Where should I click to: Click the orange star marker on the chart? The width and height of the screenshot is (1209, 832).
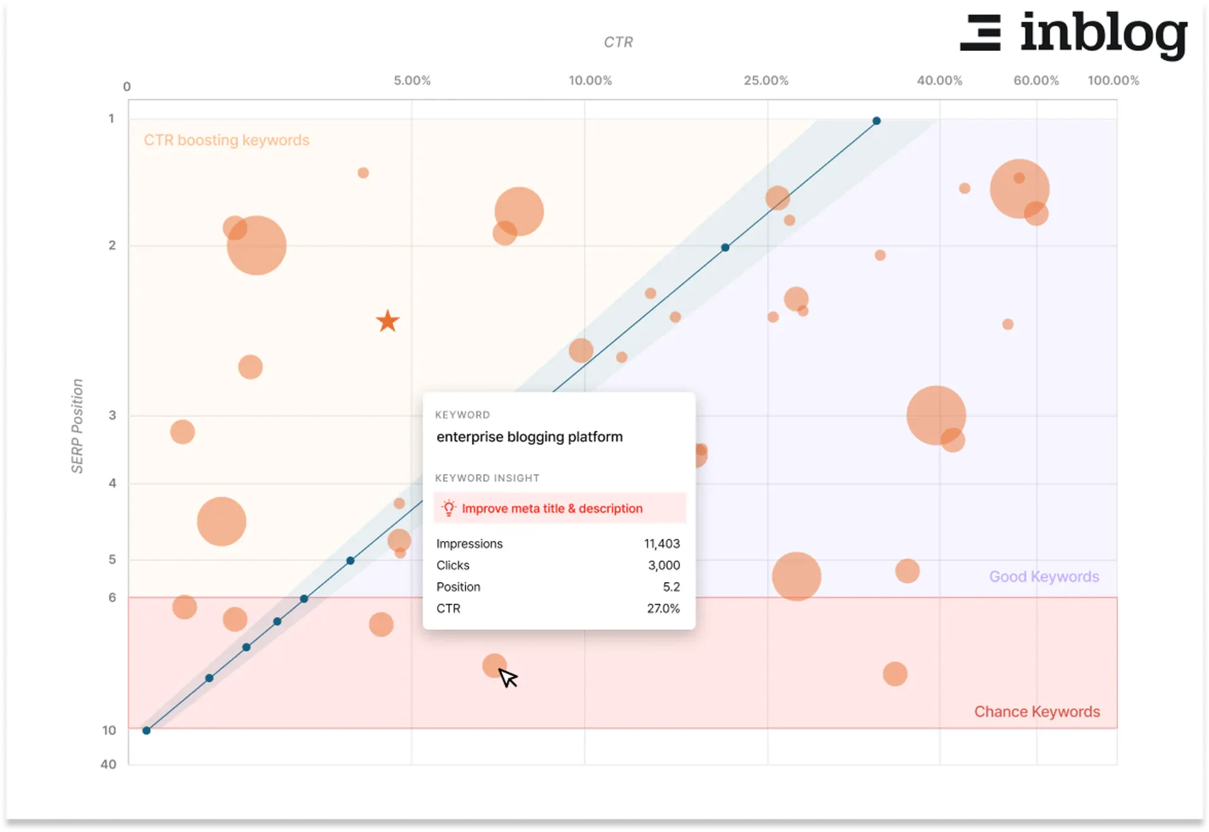click(x=388, y=321)
